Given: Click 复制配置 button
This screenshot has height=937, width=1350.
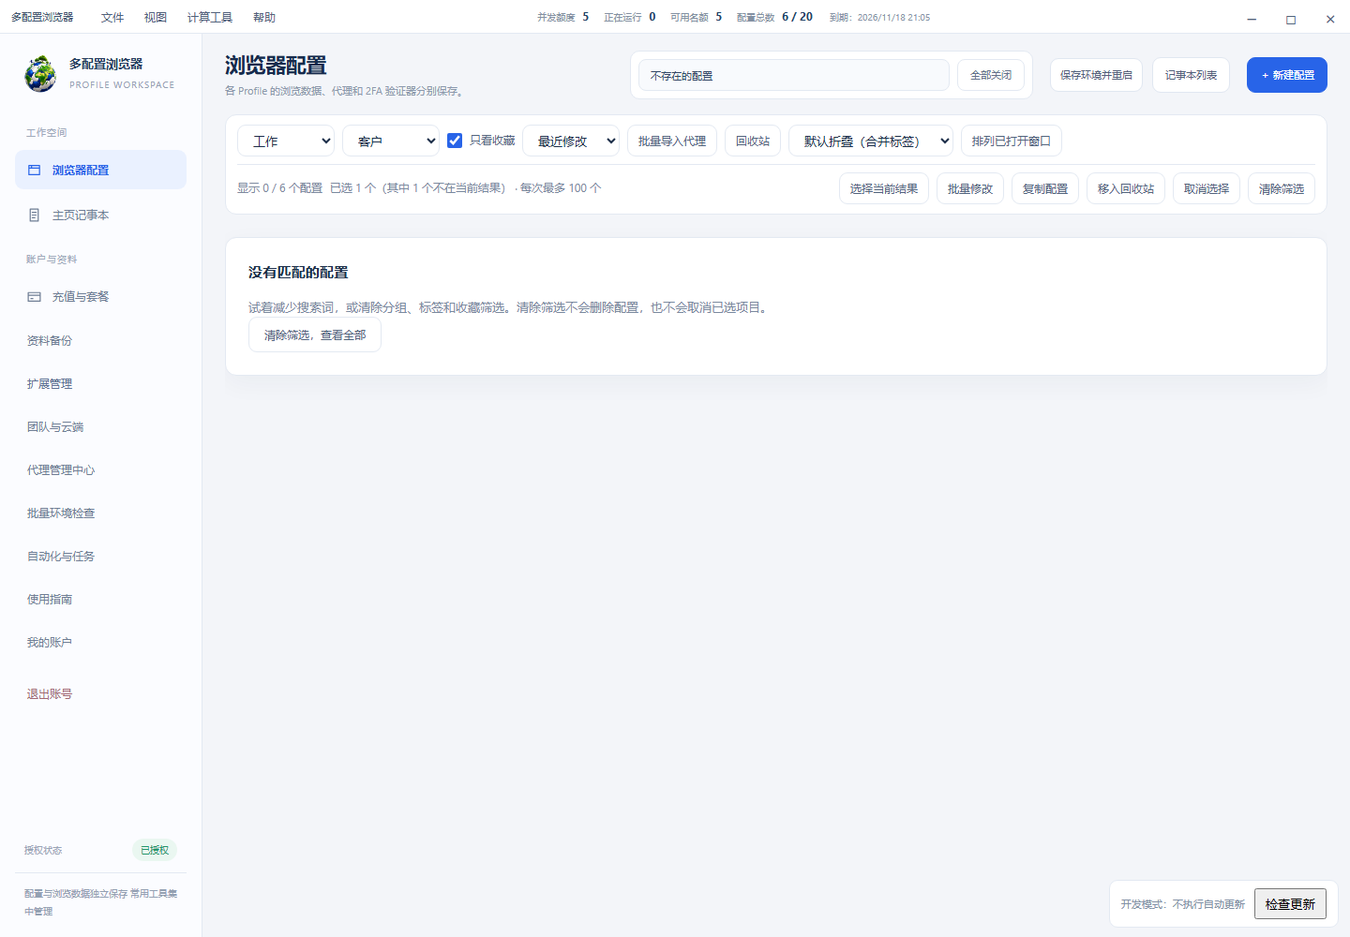Looking at the screenshot, I should point(1045,188).
